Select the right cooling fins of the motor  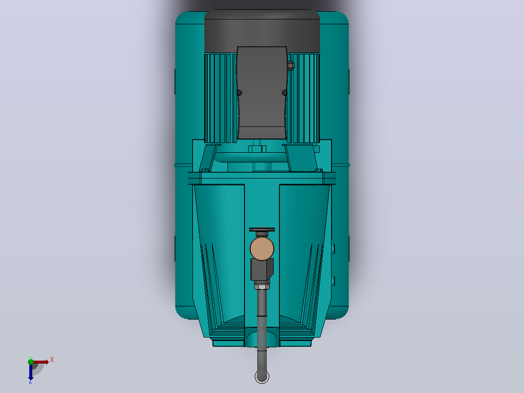tap(303, 98)
